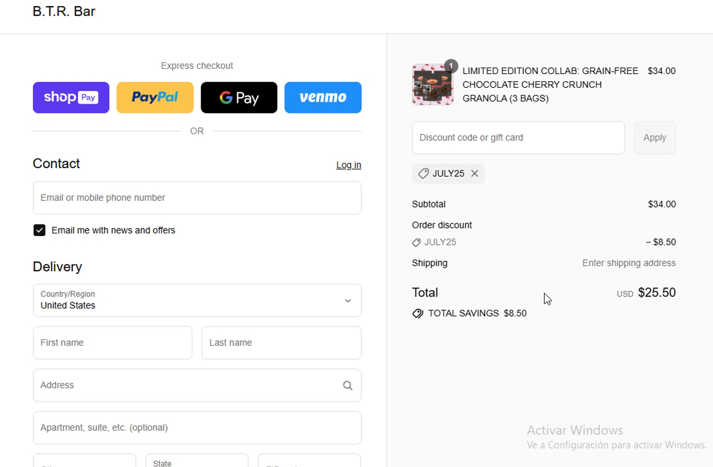Click the total savings tag icon
The height and width of the screenshot is (467, 713).
418,314
